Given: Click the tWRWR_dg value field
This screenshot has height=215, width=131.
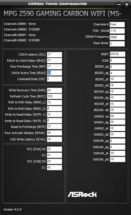Looking at the screenshot, I should [118, 147].
